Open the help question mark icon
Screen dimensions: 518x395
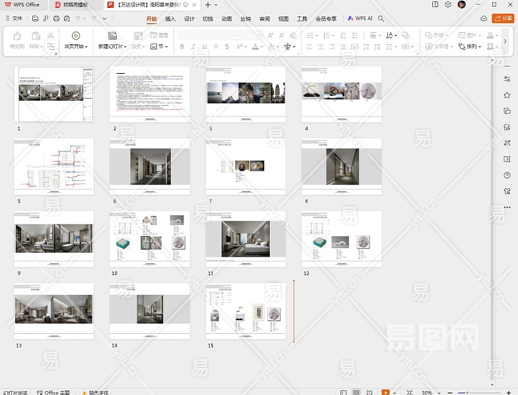tap(507, 175)
